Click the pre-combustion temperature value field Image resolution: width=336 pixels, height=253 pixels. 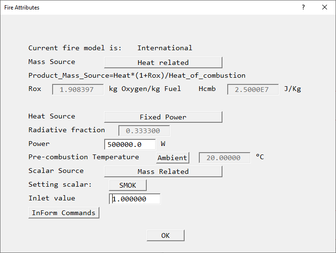tap(224, 158)
